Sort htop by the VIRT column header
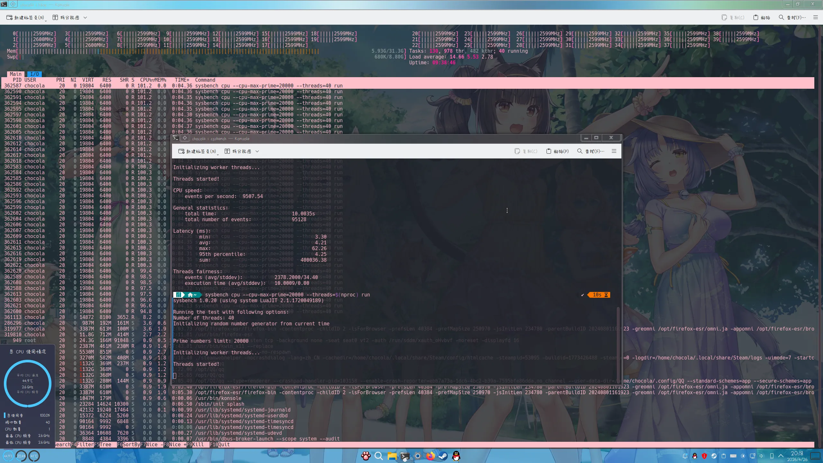This screenshot has height=463, width=823. click(88, 80)
